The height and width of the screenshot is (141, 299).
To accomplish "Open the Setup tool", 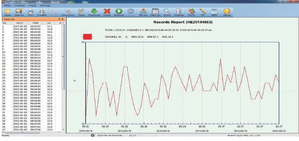I will point(82,12).
